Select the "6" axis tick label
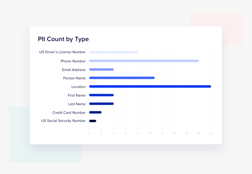 [x=125, y=133]
